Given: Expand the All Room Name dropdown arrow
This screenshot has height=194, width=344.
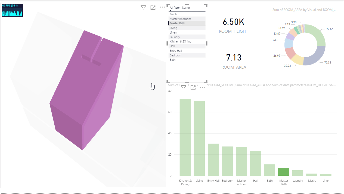Looking at the screenshot, I should pos(171,11).
